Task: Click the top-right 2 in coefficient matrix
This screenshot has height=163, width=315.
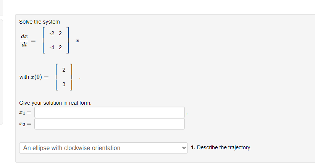Action: (60, 33)
